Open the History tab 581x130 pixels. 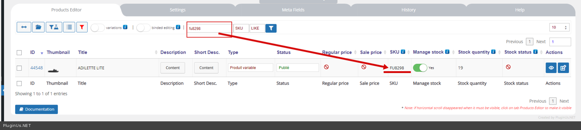click(x=408, y=10)
